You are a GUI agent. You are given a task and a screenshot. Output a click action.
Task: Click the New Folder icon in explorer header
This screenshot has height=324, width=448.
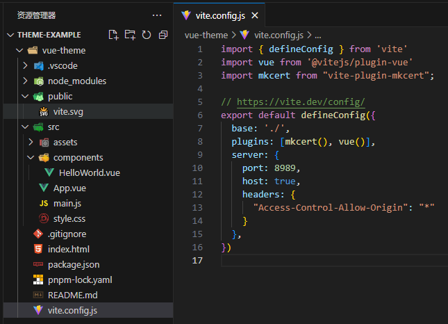tap(130, 35)
